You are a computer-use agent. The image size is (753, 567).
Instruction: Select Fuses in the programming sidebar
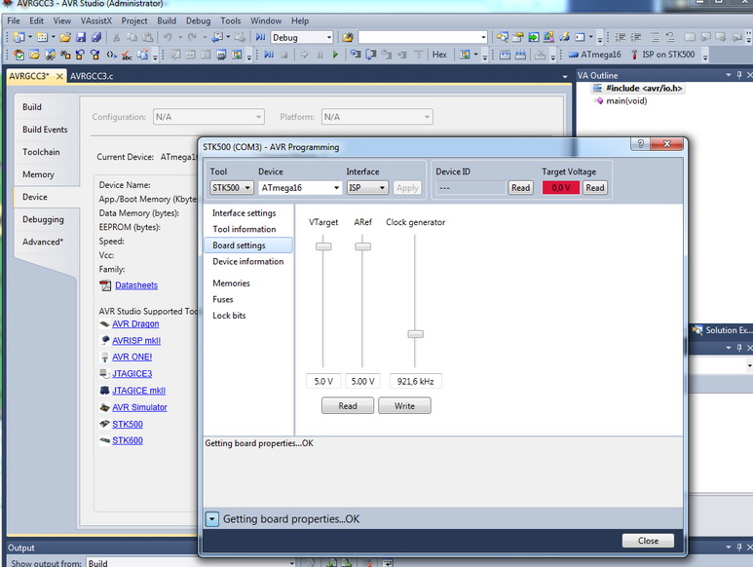tap(223, 300)
